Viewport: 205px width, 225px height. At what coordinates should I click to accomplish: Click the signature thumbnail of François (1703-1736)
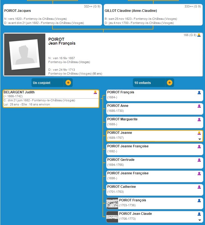click(112, 203)
